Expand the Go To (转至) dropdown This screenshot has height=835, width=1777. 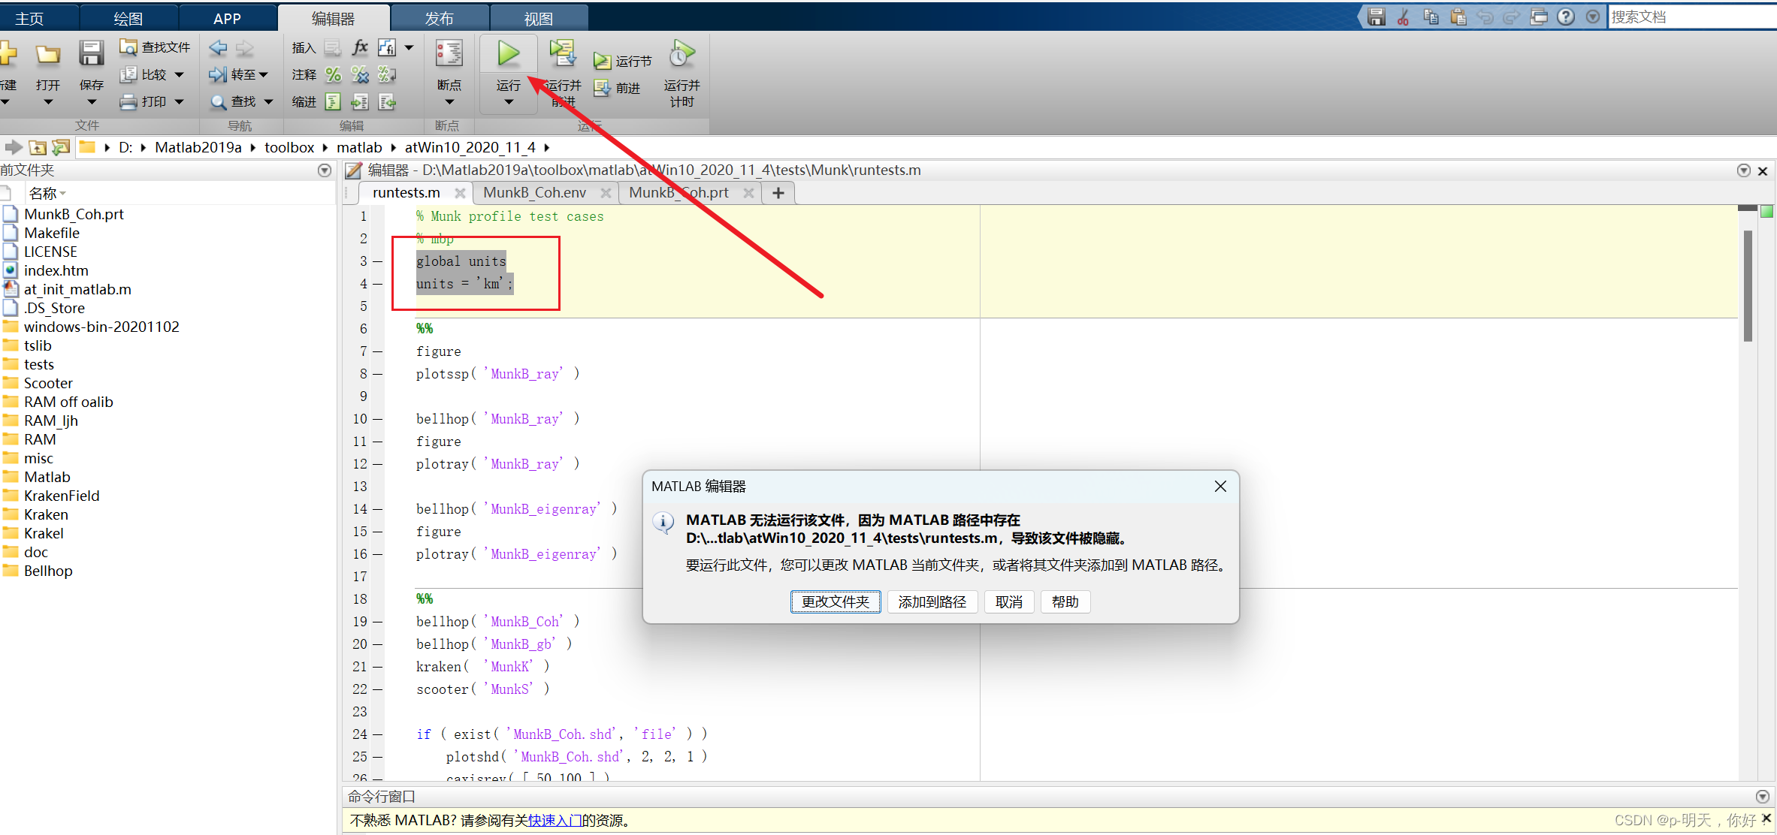263,75
